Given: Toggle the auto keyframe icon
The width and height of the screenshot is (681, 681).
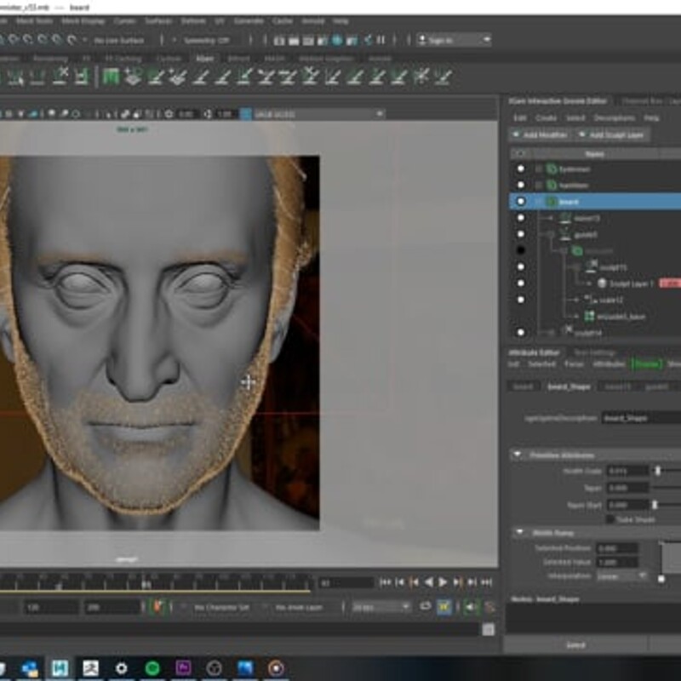Looking at the screenshot, I should (x=157, y=607).
